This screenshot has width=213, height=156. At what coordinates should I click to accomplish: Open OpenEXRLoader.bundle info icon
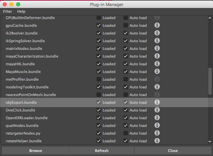157,118
